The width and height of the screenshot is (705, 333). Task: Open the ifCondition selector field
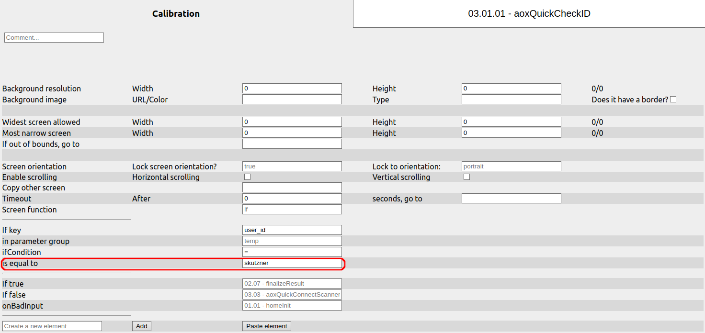click(292, 252)
